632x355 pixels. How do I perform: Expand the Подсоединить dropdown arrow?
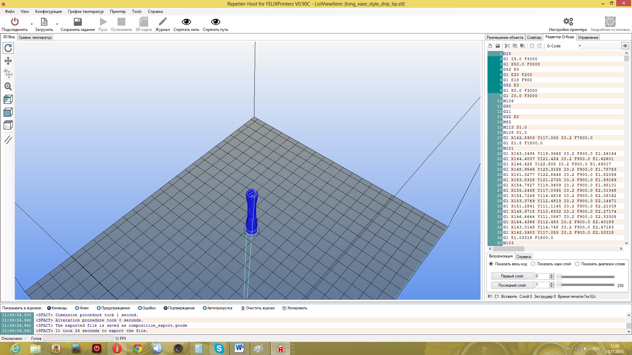pyautogui.click(x=32, y=24)
